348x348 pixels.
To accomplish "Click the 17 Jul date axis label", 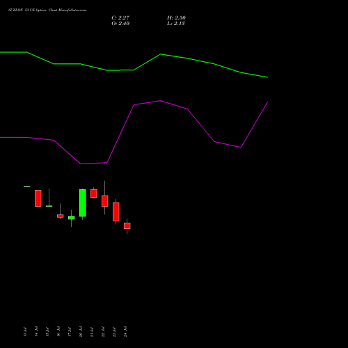I will pyautogui.click(x=70, y=331).
